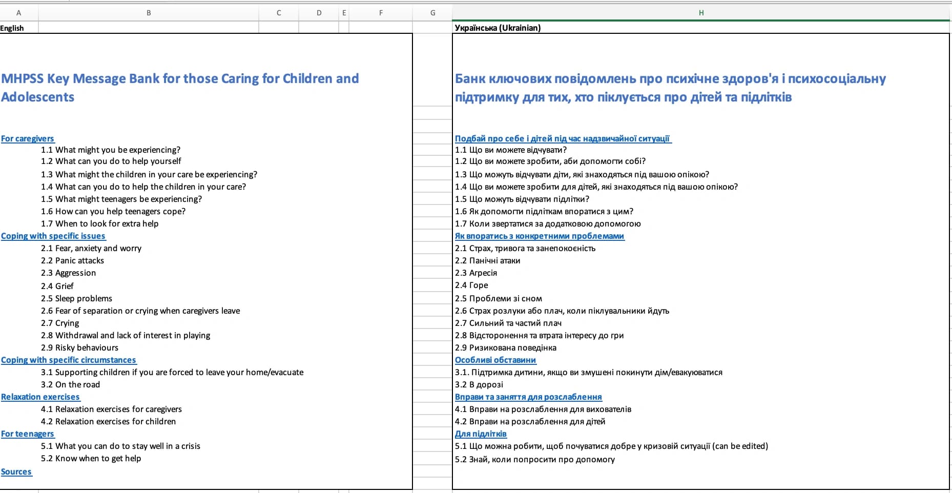Open 'Coping with specific issues' link

pos(53,236)
